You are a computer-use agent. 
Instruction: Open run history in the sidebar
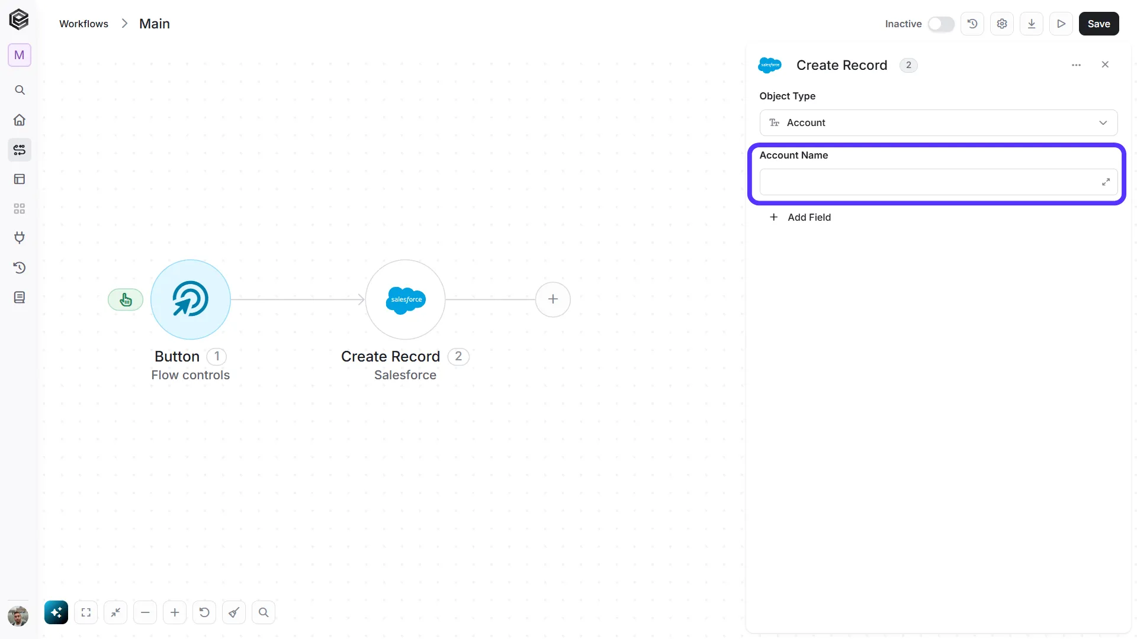coord(20,267)
